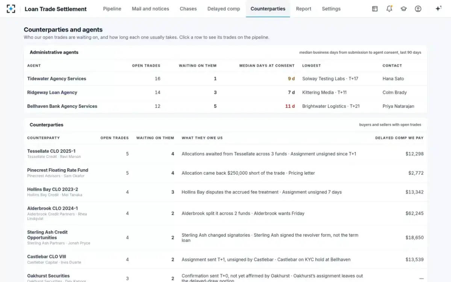Viewport: 451px width, 282px height.
Task: Launch the AI sparkle assistant
Action: click(438, 9)
